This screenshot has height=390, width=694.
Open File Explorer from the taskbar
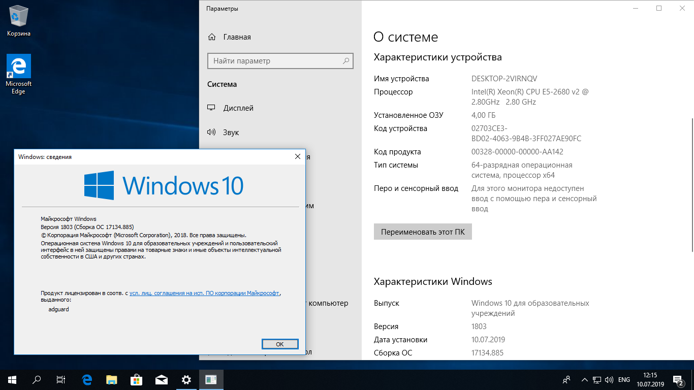[112, 379]
